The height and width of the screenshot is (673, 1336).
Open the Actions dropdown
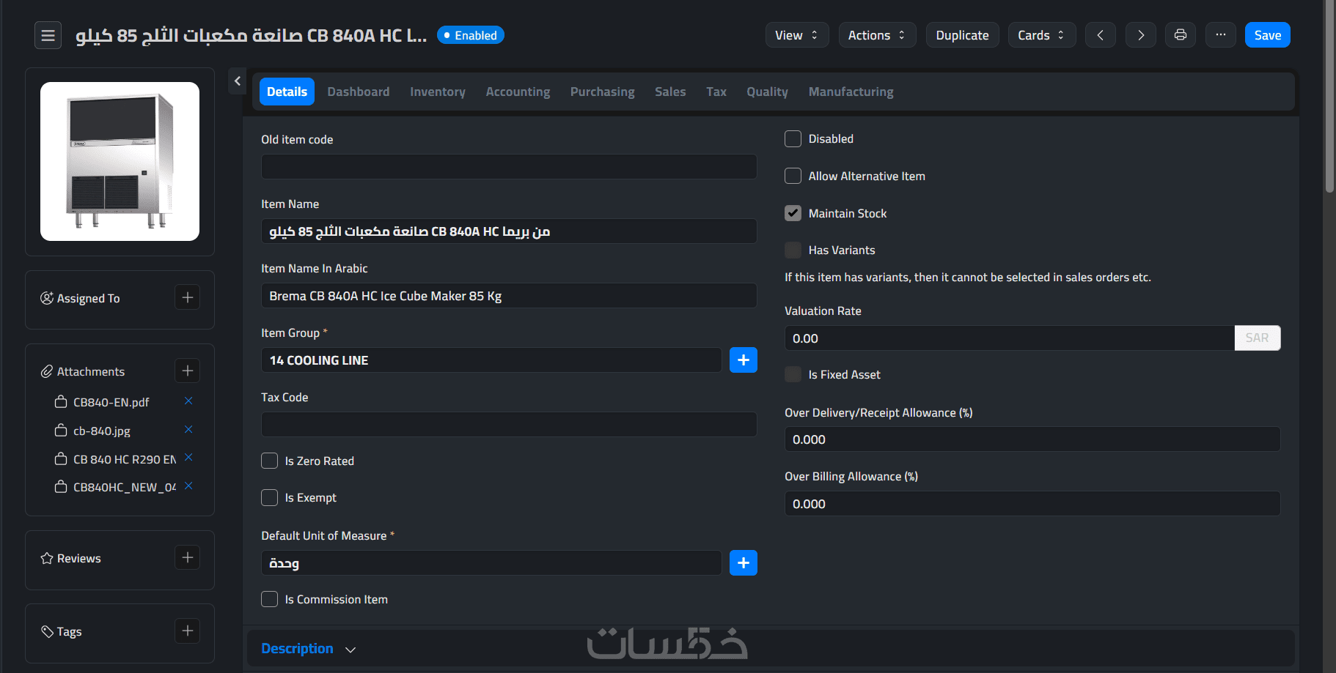pos(877,35)
